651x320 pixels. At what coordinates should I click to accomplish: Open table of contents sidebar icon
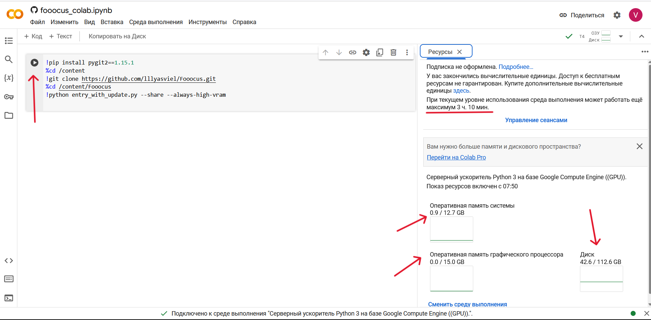(x=9, y=40)
